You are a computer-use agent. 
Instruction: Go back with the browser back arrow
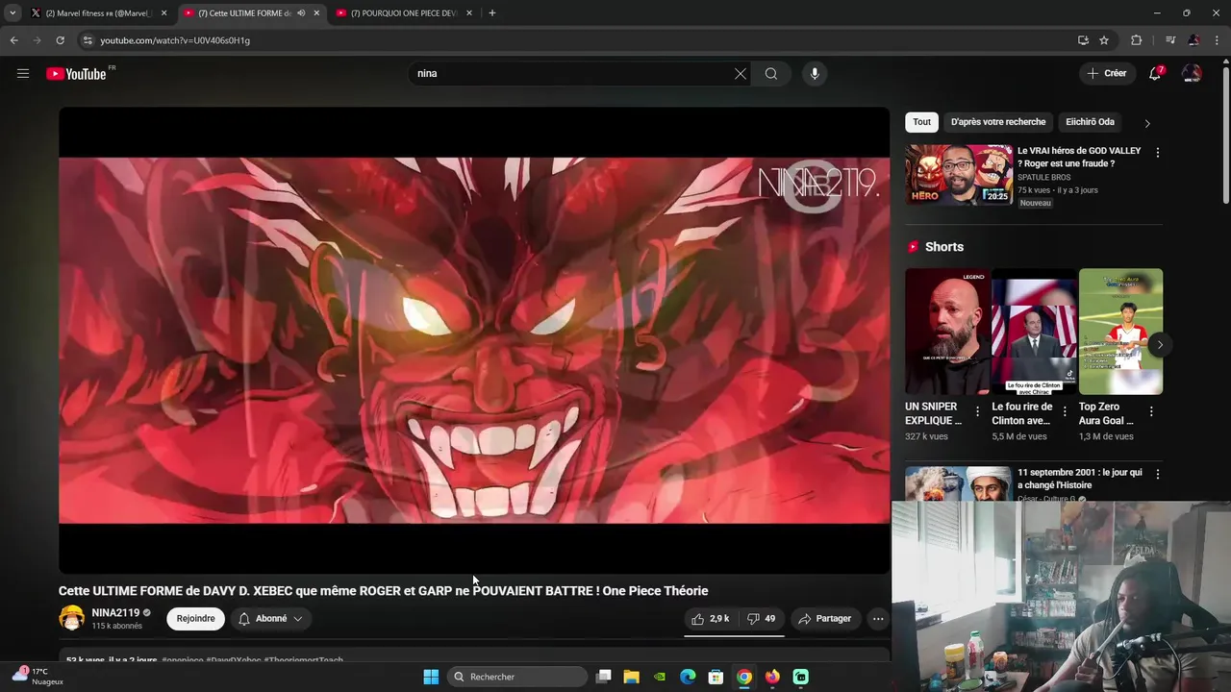tap(13, 40)
